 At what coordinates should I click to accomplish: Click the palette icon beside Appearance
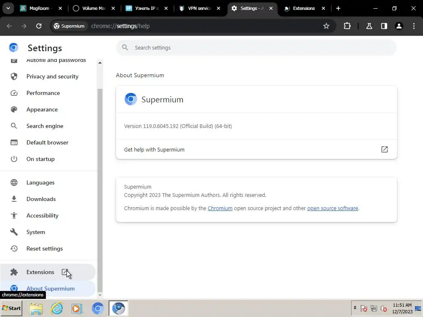coord(14,109)
